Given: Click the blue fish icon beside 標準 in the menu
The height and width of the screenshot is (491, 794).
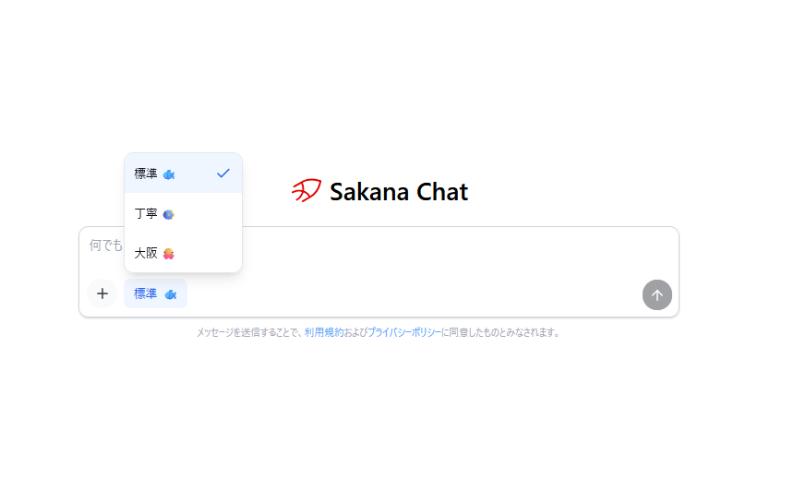Looking at the screenshot, I should 169,174.
